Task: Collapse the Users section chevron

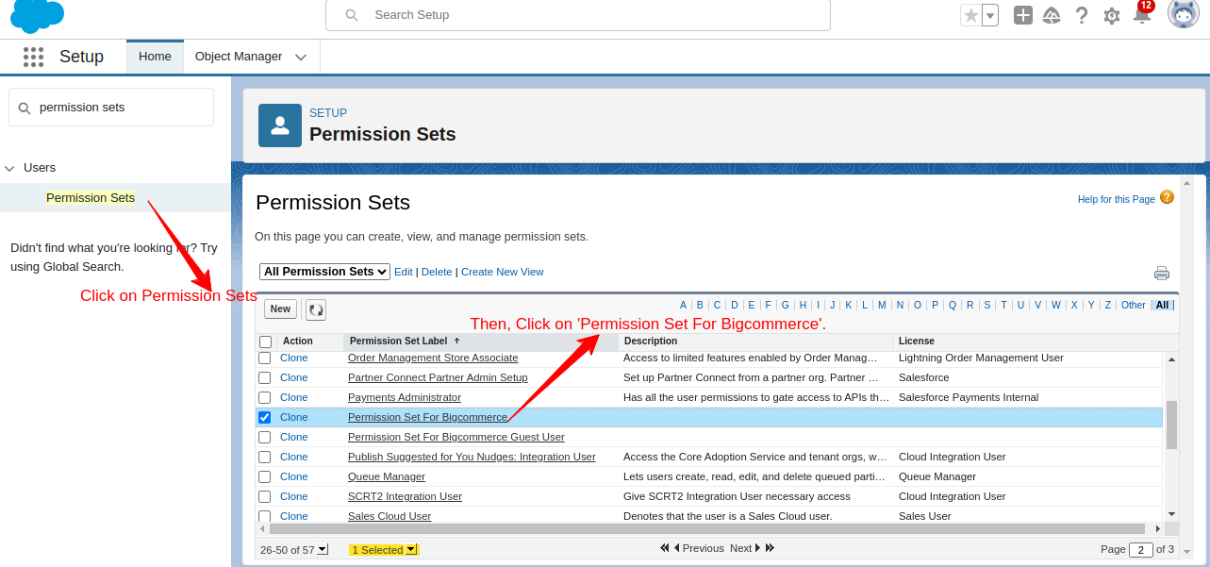Action: click(x=9, y=168)
